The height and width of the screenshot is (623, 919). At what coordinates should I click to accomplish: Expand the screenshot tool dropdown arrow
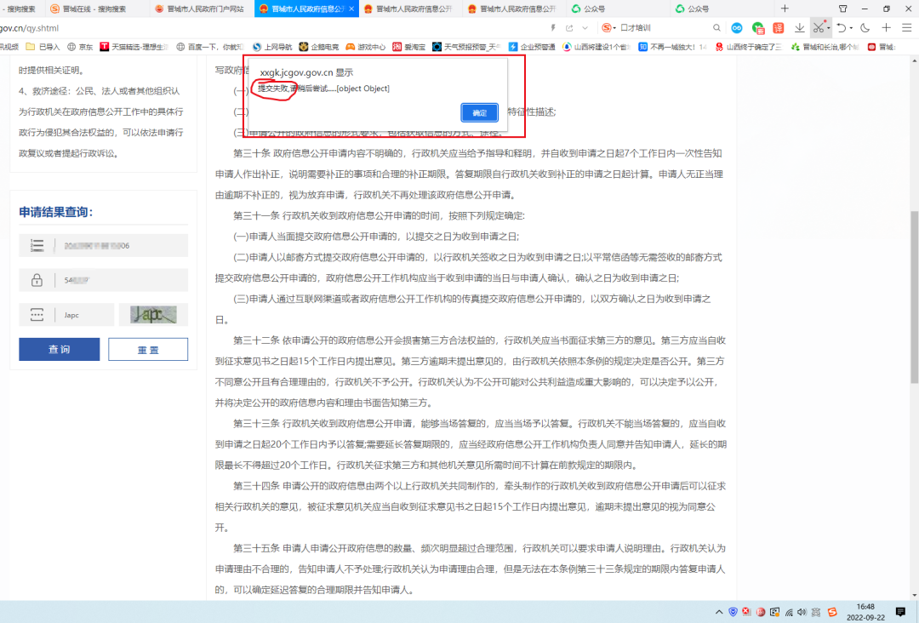click(828, 27)
